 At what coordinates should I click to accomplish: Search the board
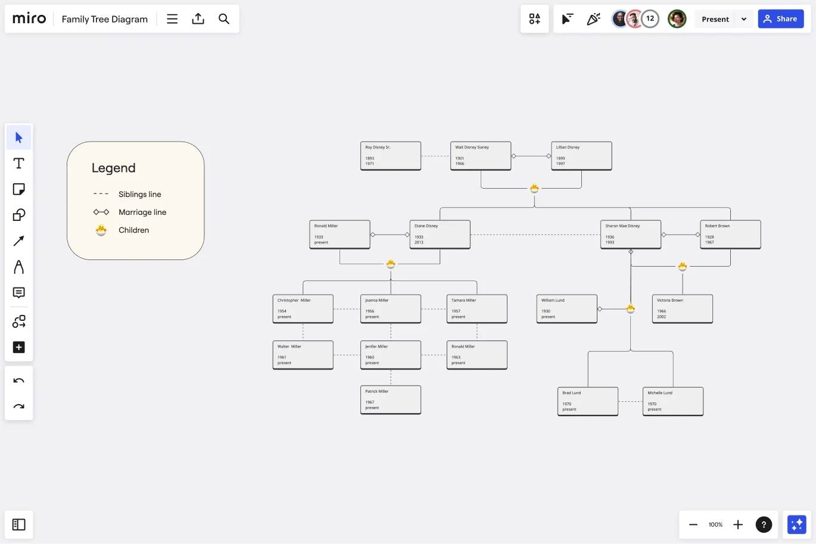[224, 19]
